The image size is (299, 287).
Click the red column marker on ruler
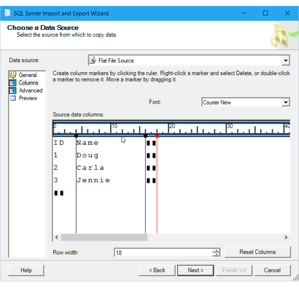tap(157, 136)
